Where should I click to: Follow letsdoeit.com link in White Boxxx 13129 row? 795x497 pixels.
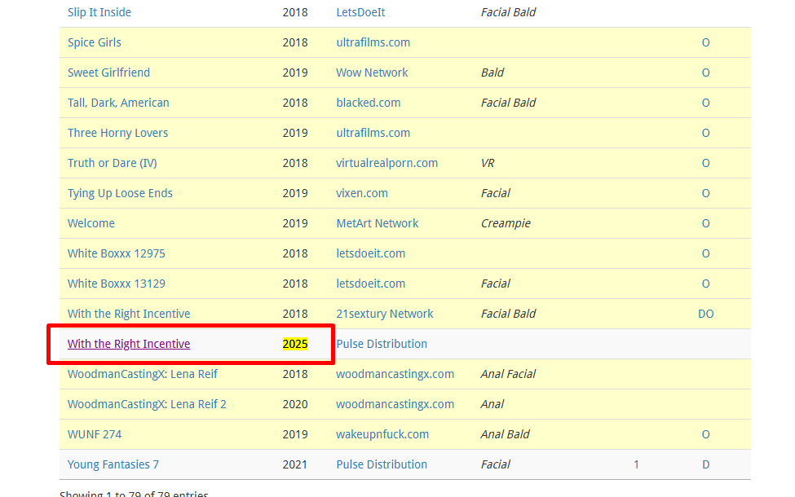tap(371, 284)
